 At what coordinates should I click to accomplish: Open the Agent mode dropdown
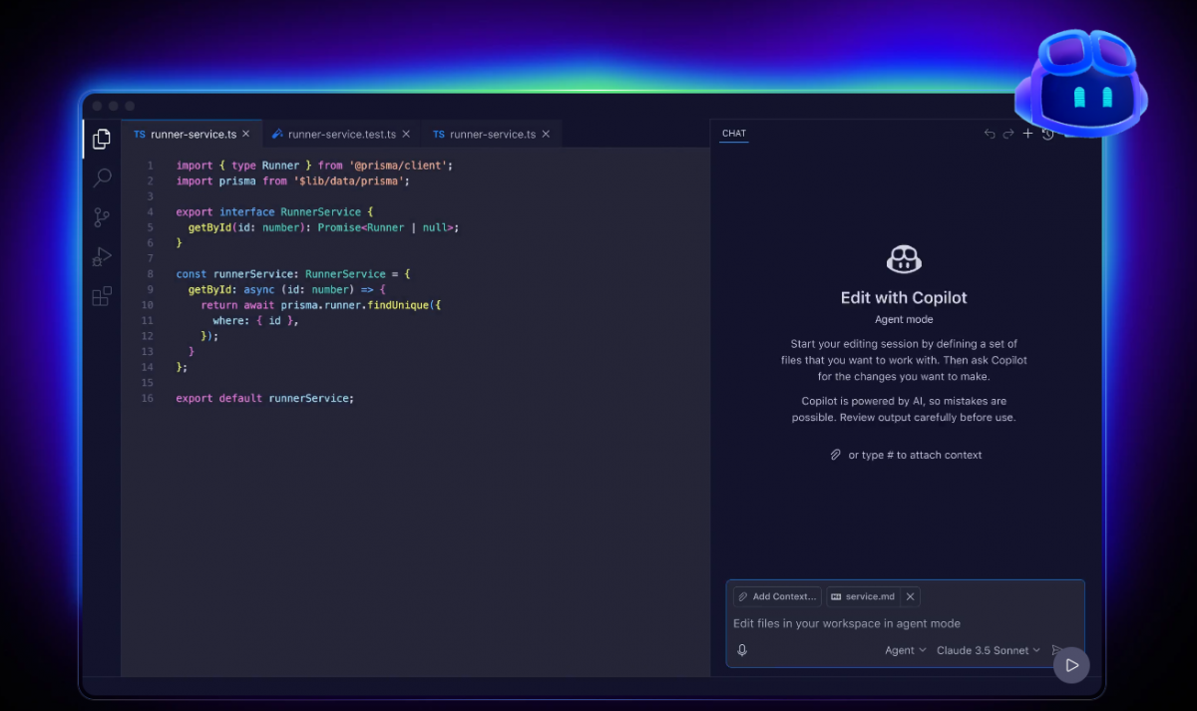(x=906, y=650)
